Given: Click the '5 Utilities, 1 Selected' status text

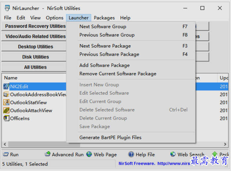Looking at the screenshot, I should 25,164.
